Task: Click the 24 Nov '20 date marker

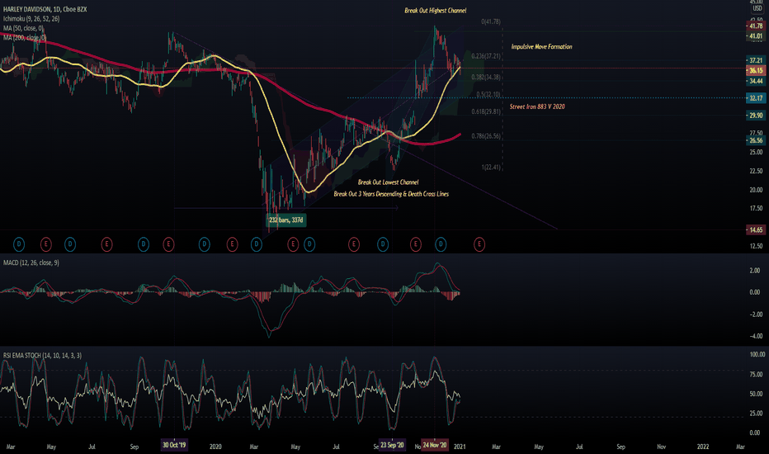Action: coord(435,445)
